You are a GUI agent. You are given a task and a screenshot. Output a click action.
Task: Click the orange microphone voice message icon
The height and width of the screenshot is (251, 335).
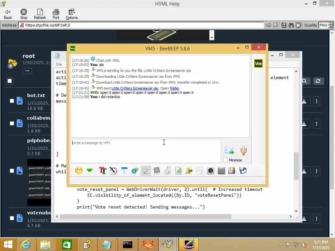243,150
